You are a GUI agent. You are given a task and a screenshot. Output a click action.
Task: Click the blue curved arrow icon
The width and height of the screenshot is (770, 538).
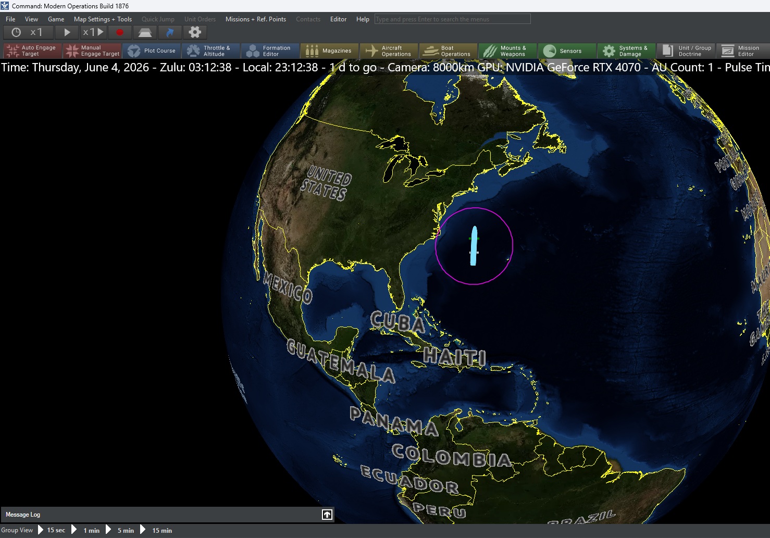click(170, 32)
